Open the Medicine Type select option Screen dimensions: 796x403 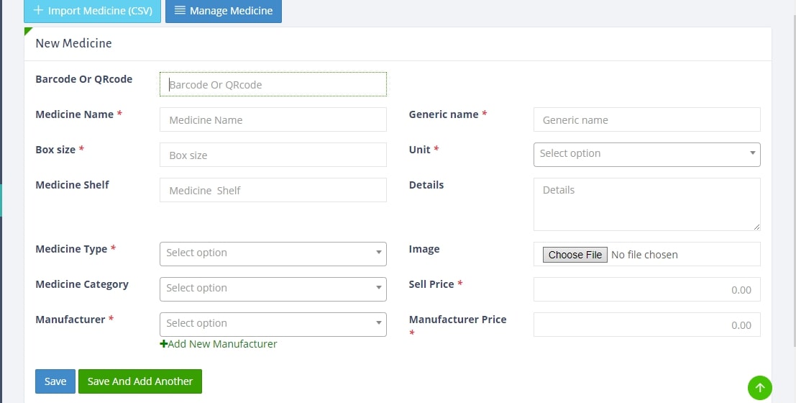(x=273, y=253)
